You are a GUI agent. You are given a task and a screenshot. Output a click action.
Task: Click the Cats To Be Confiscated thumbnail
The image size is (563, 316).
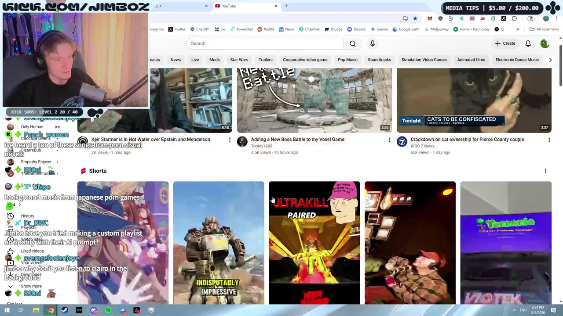[x=474, y=100]
